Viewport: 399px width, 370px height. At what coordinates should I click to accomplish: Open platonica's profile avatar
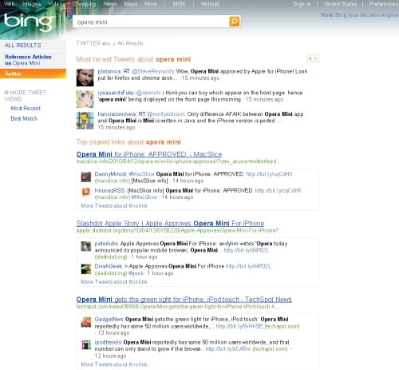click(x=85, y=78)
